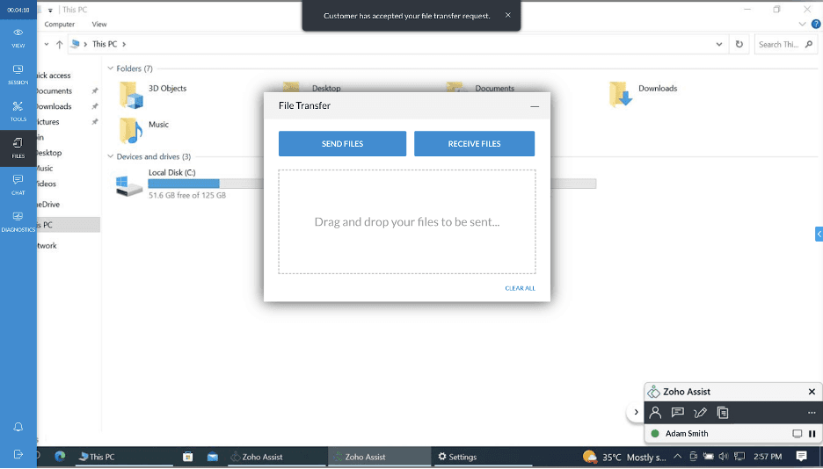The height and width of the screenshot is (469, 823).
Task: Open the Action Center notifications icon
Action: pos(802,456)
